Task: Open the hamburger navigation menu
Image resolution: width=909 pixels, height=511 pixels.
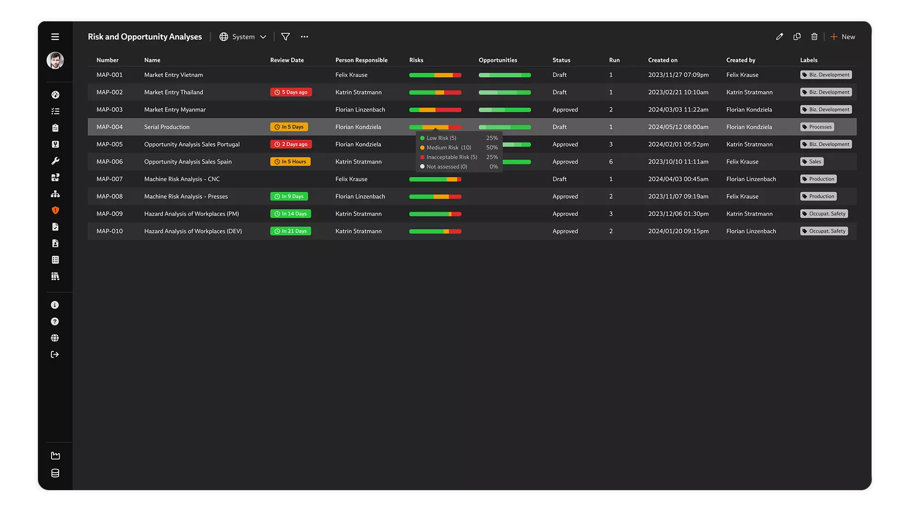Action: coord(55,36)
